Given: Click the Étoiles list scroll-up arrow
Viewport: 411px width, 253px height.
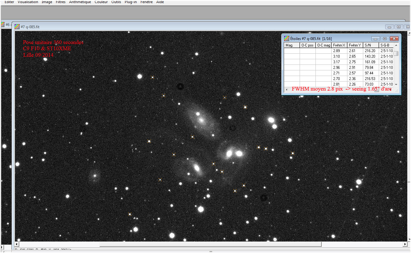Looking at the screenshot, I should pos(396,46).
